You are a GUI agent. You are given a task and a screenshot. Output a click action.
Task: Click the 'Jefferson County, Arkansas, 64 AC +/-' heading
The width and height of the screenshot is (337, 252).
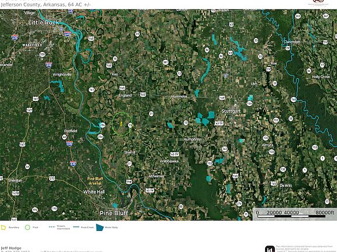coord(46,5)
